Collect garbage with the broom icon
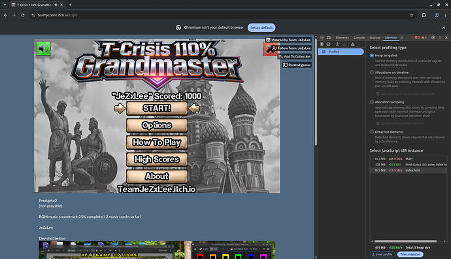This screenshot has width=451, height=259. click(x=353, y=44)
